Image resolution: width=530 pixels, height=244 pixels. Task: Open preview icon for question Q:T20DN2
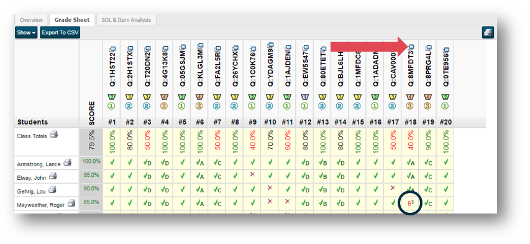click(x=148, y=49)
